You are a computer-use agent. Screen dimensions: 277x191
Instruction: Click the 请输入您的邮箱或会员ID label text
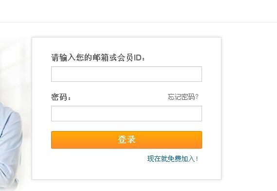pos(98,57)
